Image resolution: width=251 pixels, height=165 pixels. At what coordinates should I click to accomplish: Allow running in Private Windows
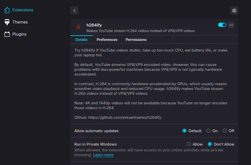click(x=189, y=144)
